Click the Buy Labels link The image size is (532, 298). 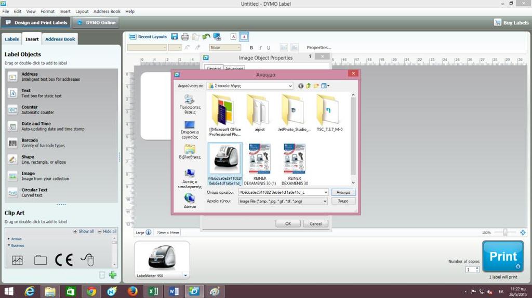point(511,23)
